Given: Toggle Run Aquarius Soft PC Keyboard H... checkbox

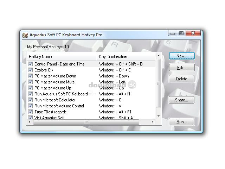Looking at the screenshot, I should (x=30, y=94).
